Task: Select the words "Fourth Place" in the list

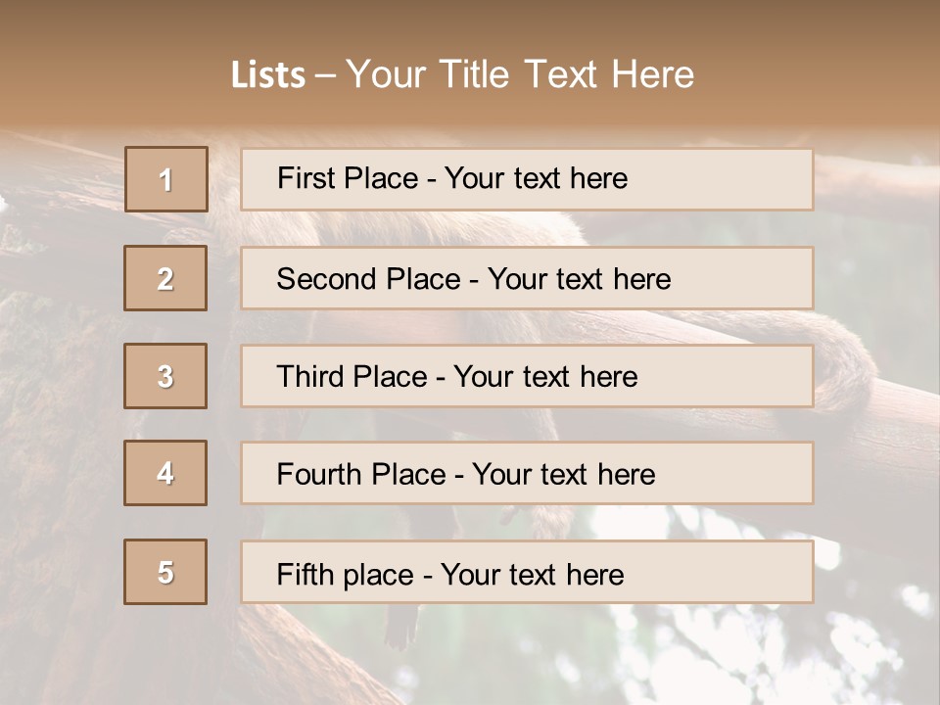Action: (360, 475)
